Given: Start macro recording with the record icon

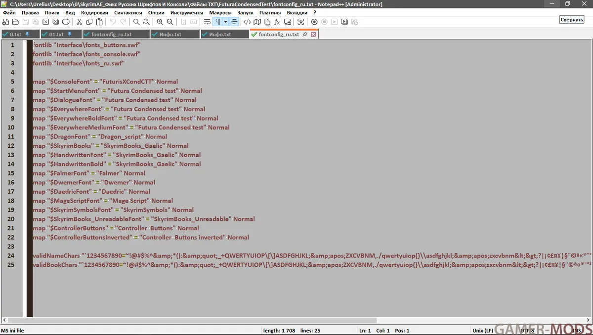Looking at the screenshot, I should [x=314, y=22].
